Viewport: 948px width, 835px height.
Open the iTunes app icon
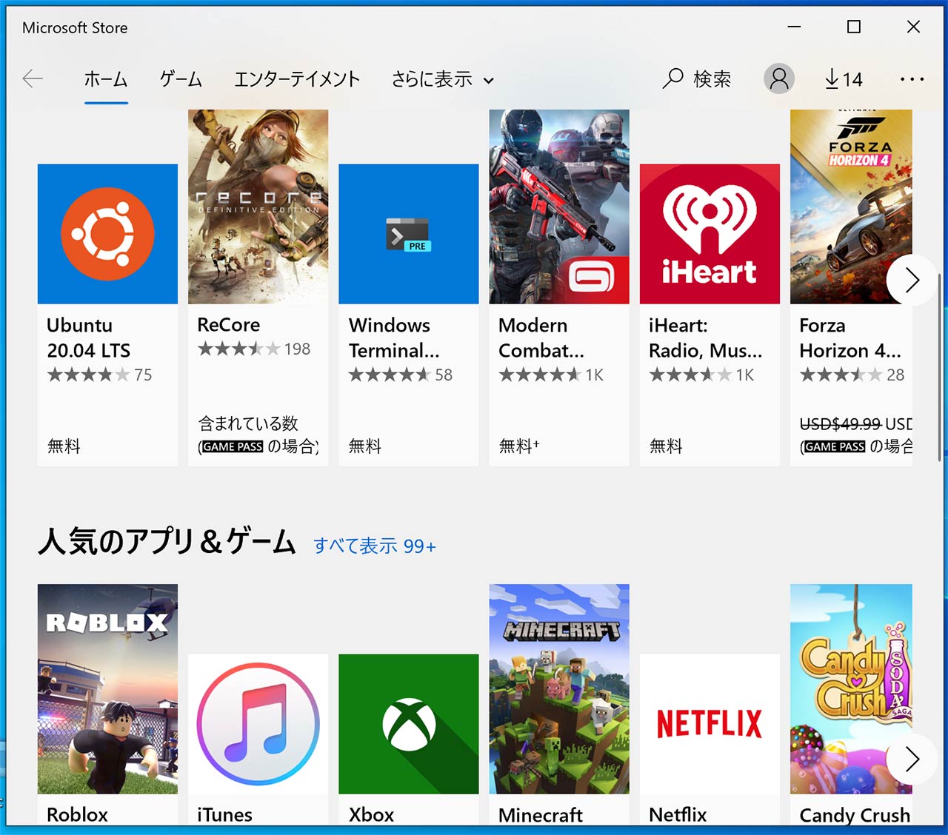tap(258, 724)
